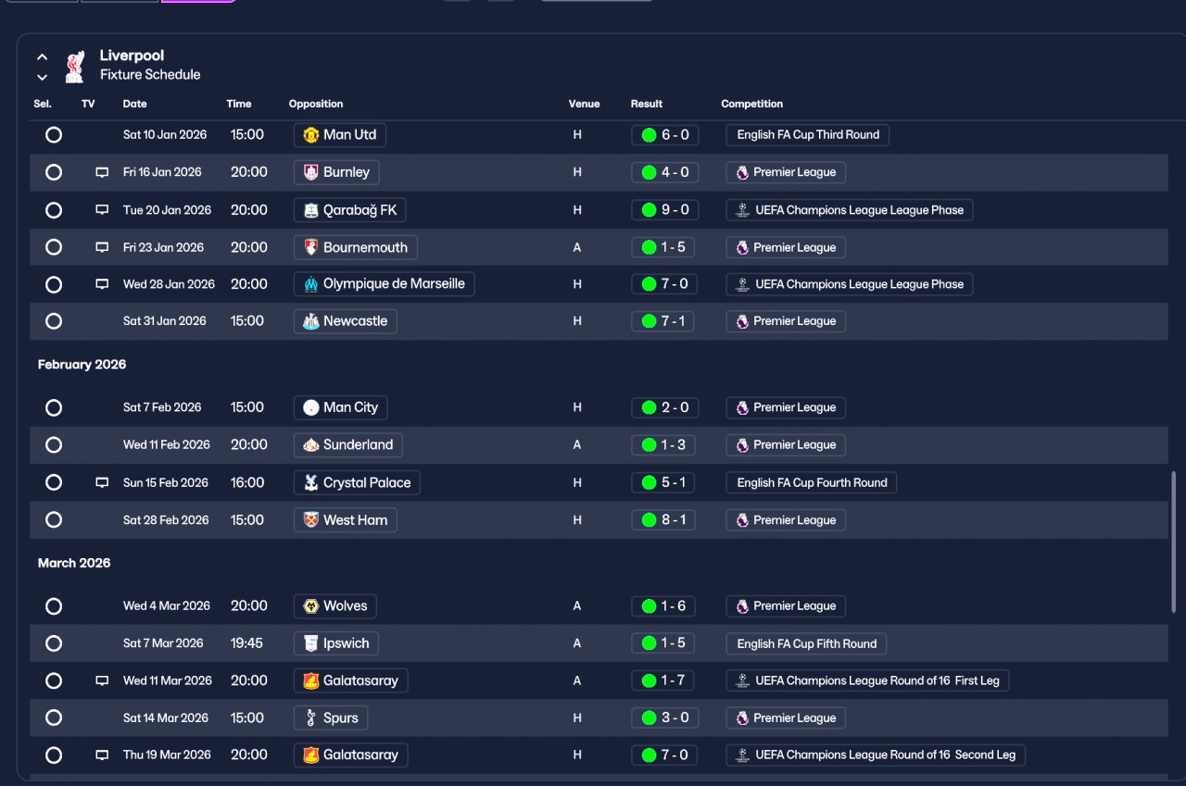
Task: Click the TV icon in the Bournemouth row
Action: 102,247
